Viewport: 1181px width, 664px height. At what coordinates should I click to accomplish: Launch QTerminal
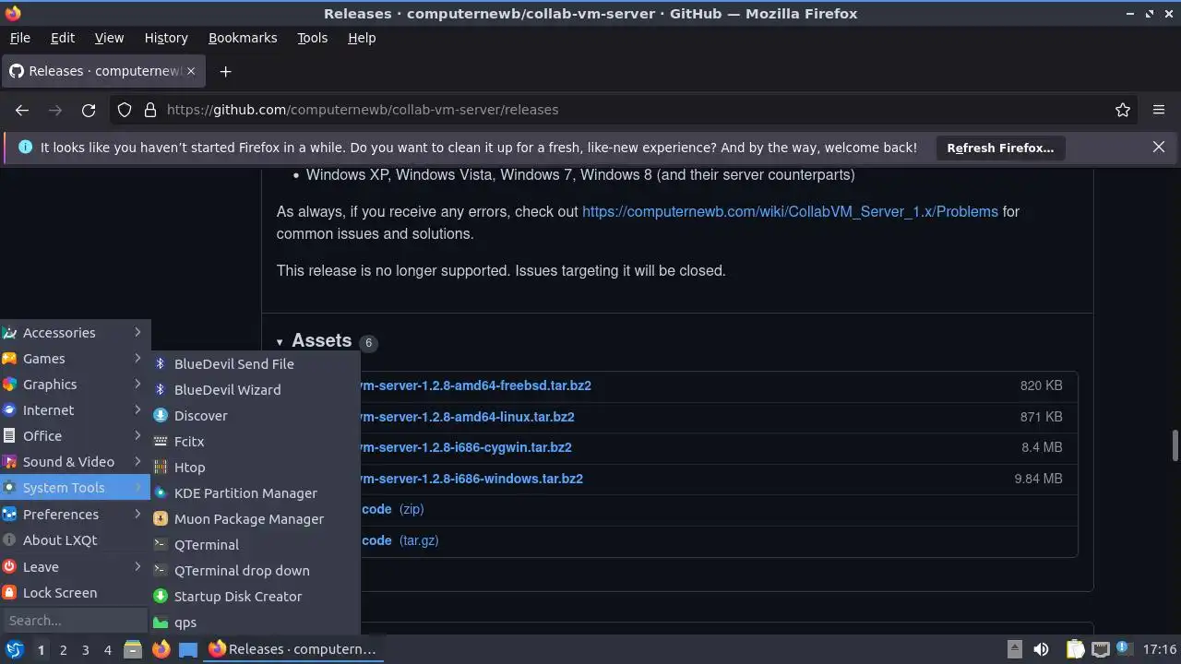pos(256,545)
